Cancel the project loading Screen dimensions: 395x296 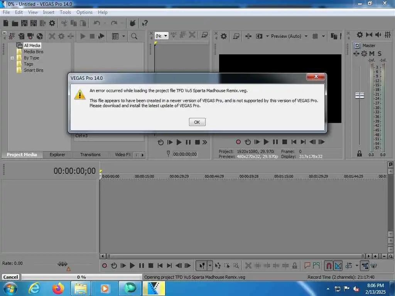10,277
